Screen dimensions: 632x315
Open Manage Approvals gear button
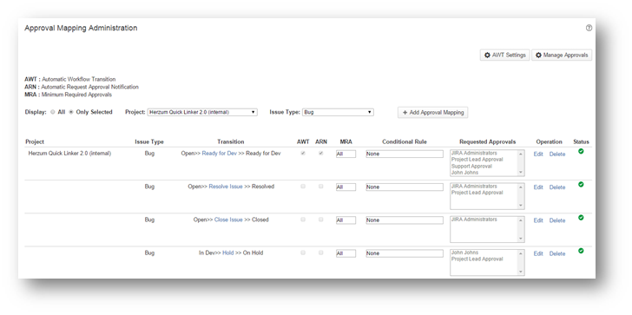[x=562, y=56]
